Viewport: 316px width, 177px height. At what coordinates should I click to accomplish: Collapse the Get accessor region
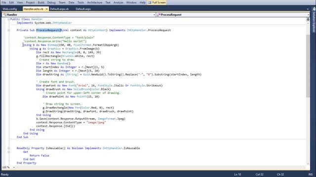[9, 152]
